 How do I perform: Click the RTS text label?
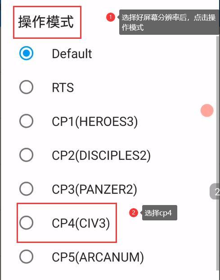pos(63,88)
